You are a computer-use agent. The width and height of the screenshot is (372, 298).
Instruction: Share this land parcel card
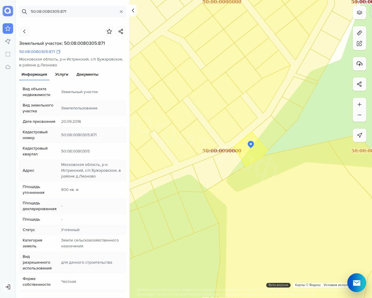[121, 31]
